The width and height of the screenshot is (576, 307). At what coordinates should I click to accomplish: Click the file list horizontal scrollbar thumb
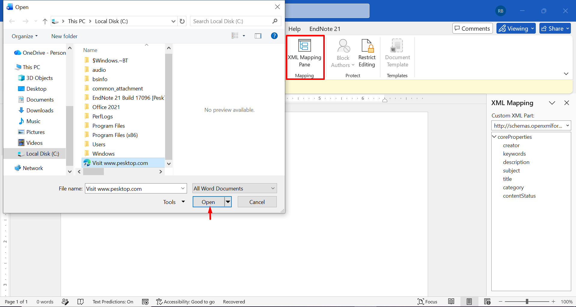(x=93, y=172)
